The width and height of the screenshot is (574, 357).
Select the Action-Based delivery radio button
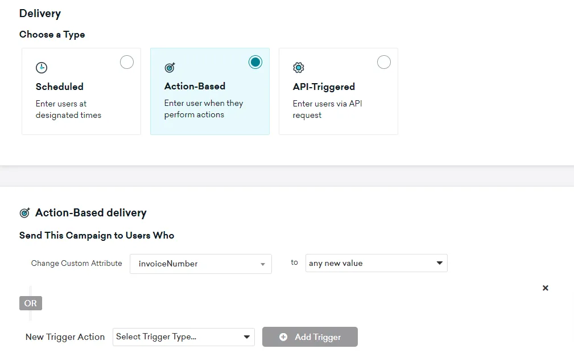coord(255,61)
